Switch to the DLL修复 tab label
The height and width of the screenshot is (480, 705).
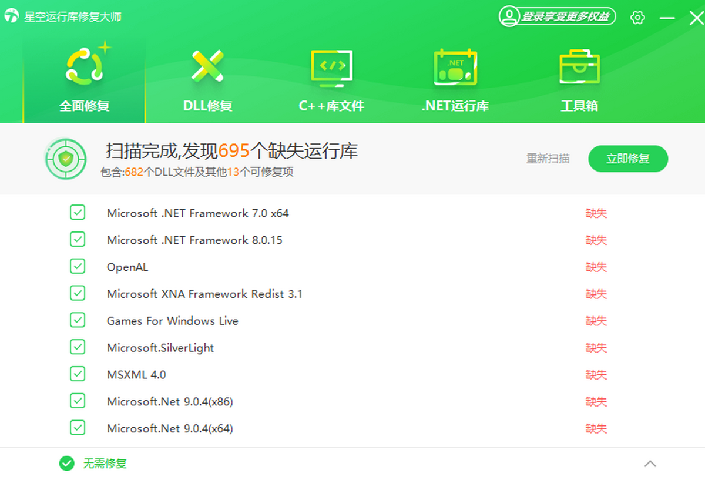(x=207, y=106)
